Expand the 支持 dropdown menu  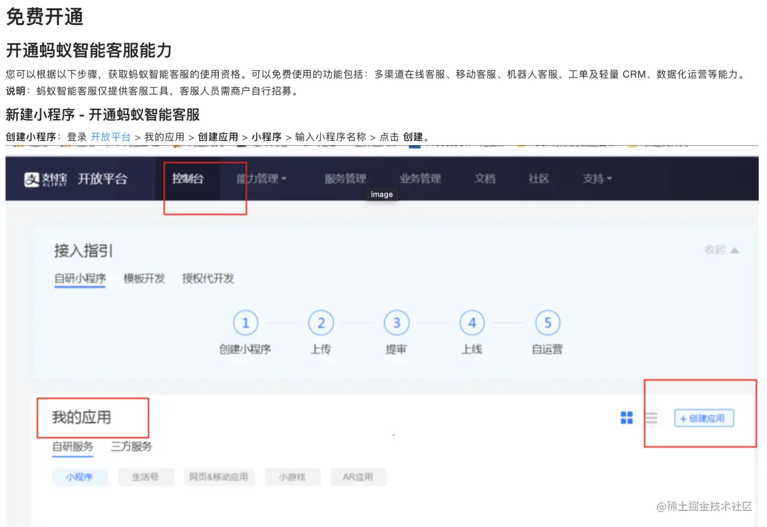(x=598, y=179)
